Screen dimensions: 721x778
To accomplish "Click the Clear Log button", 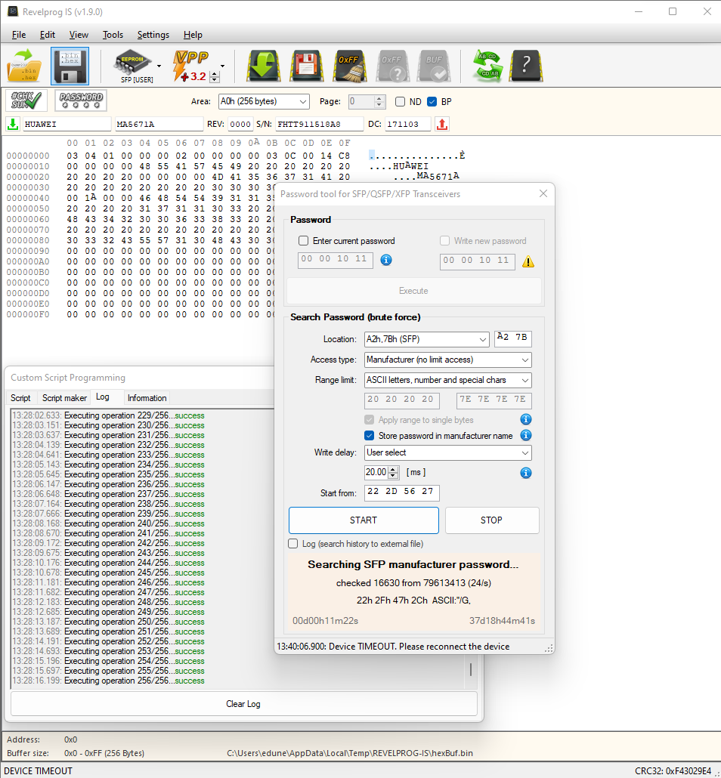I will coord(243,703).
